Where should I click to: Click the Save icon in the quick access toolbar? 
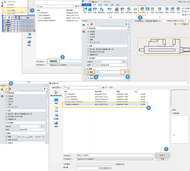[93, 2]
